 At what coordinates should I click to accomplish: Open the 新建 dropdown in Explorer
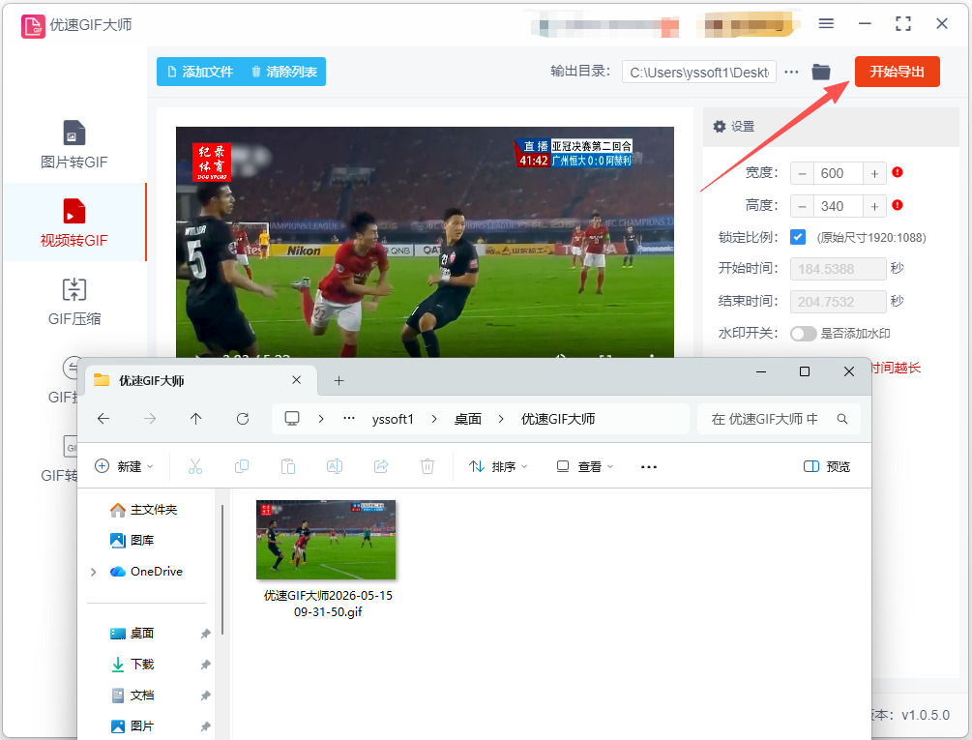124,466
